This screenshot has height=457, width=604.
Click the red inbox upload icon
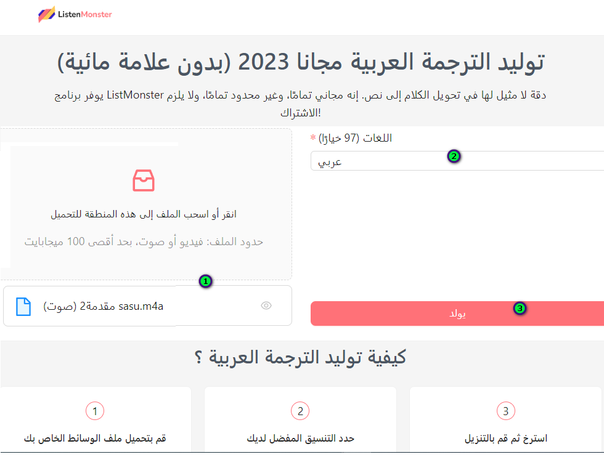[x=144, y=180]
